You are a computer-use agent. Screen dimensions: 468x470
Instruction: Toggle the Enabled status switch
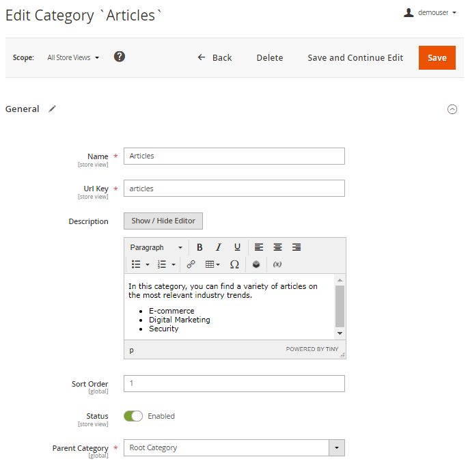(133, 416)
